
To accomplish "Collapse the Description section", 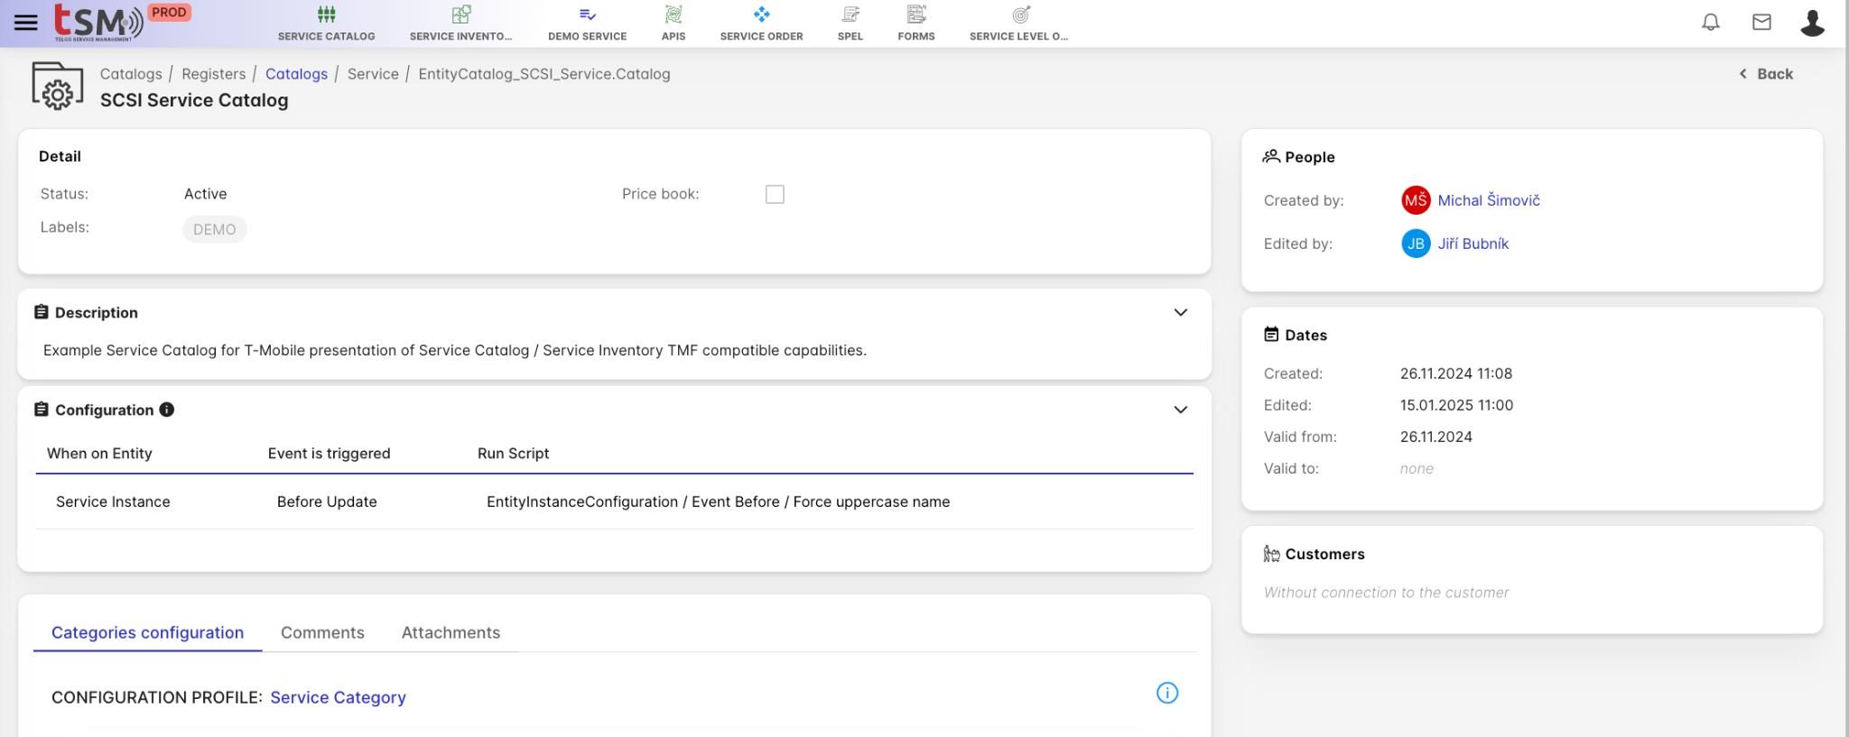I will 1180,312.
